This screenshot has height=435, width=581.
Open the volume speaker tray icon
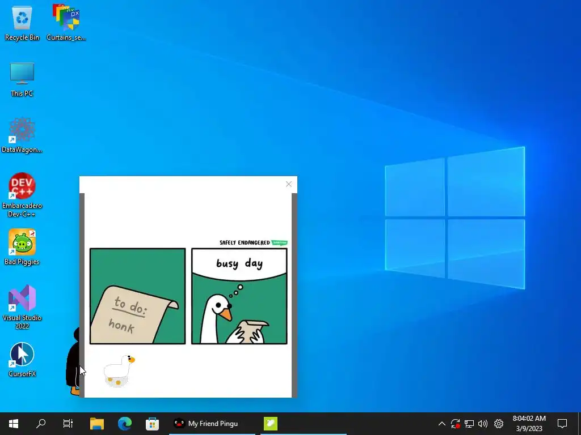(483, 424)
